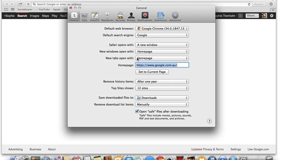Open the New windows open with dropdown

pos(162,51)
